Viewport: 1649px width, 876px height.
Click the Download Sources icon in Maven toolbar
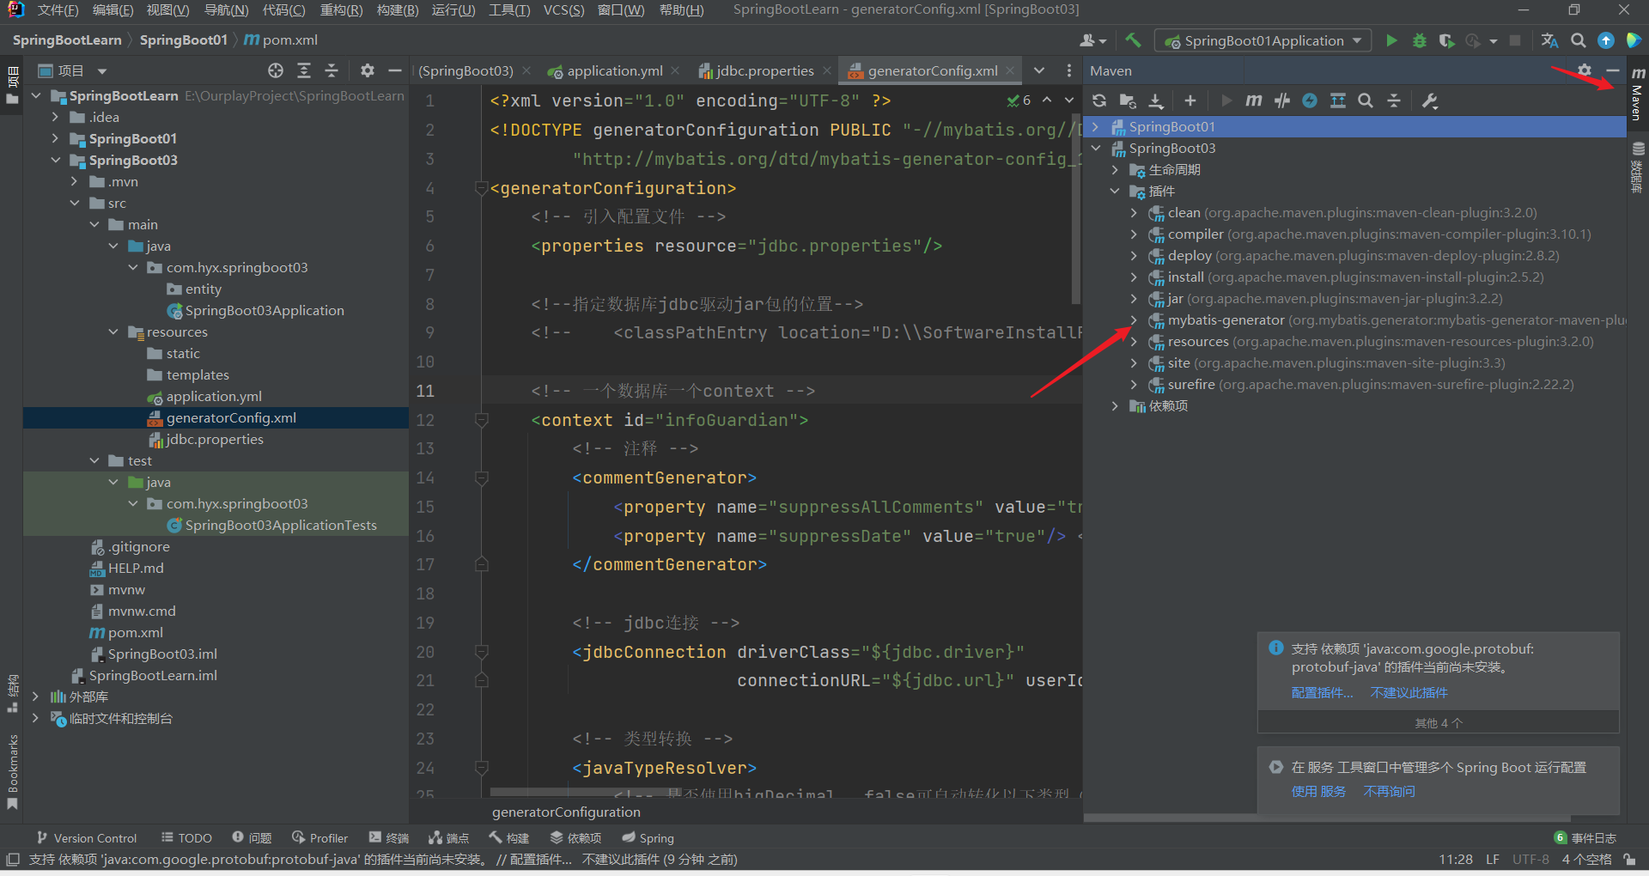(1156, 101)
